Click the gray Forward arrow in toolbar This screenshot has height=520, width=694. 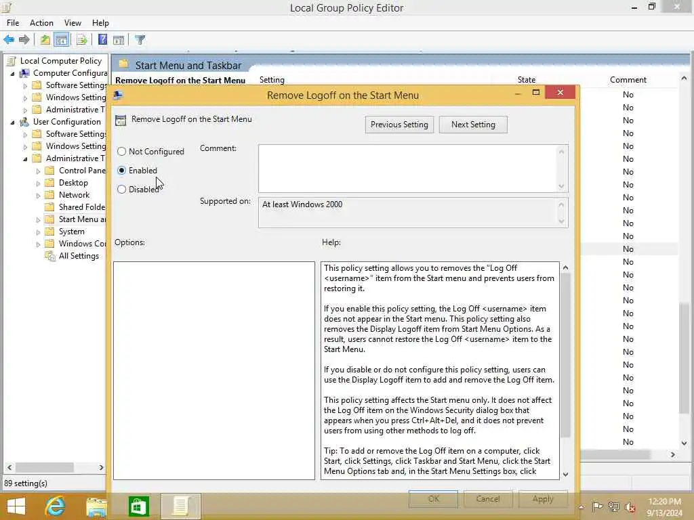coord(24,40)
